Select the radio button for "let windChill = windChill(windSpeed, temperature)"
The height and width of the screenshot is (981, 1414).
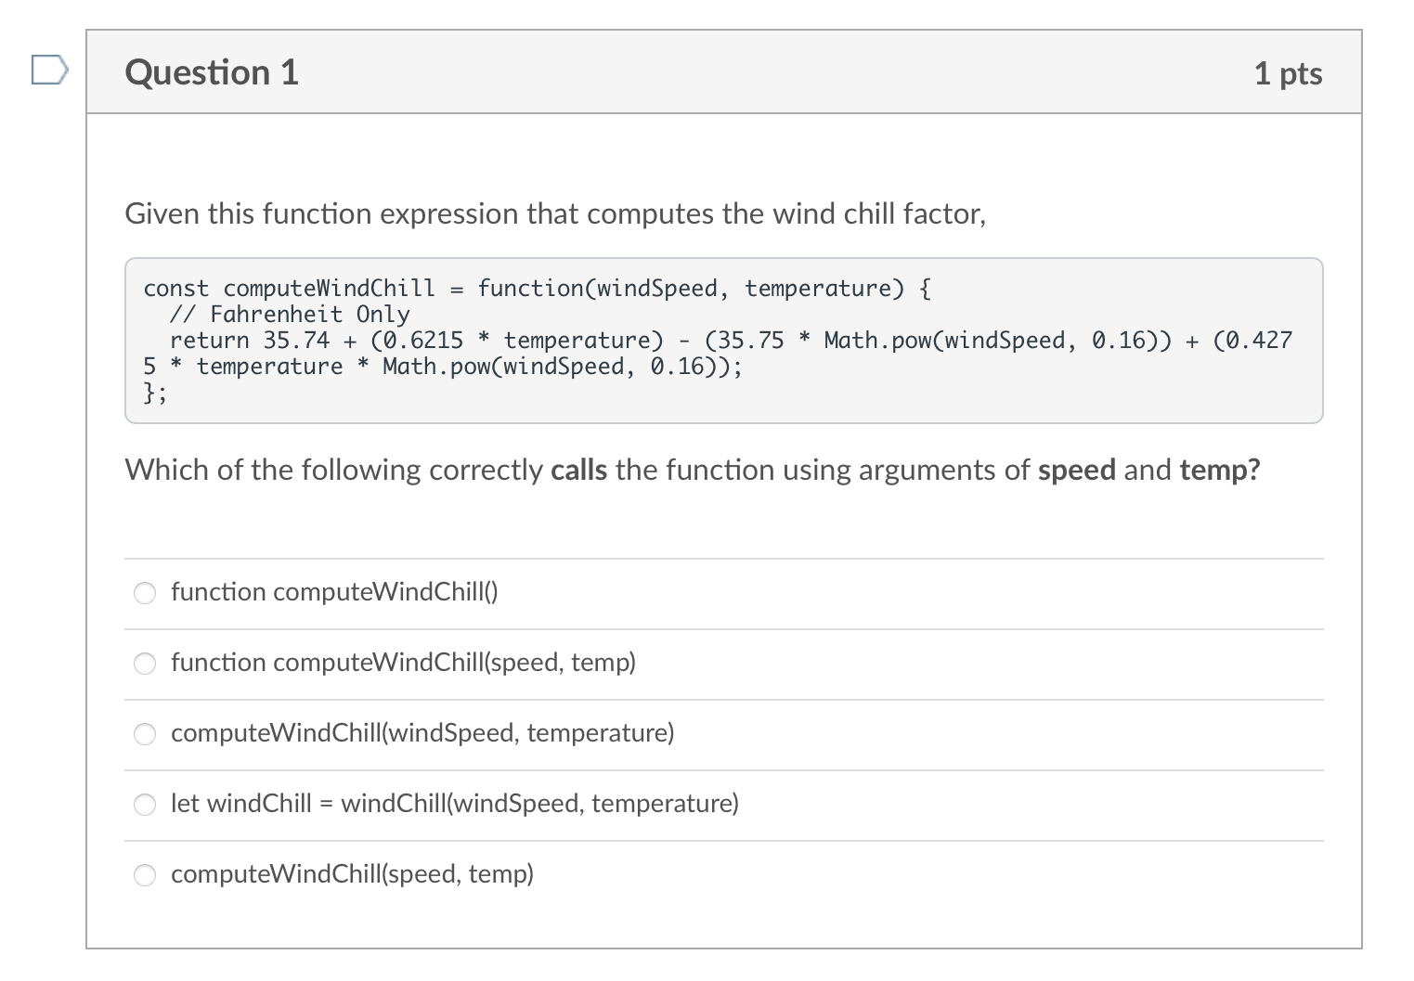point(145,805)
